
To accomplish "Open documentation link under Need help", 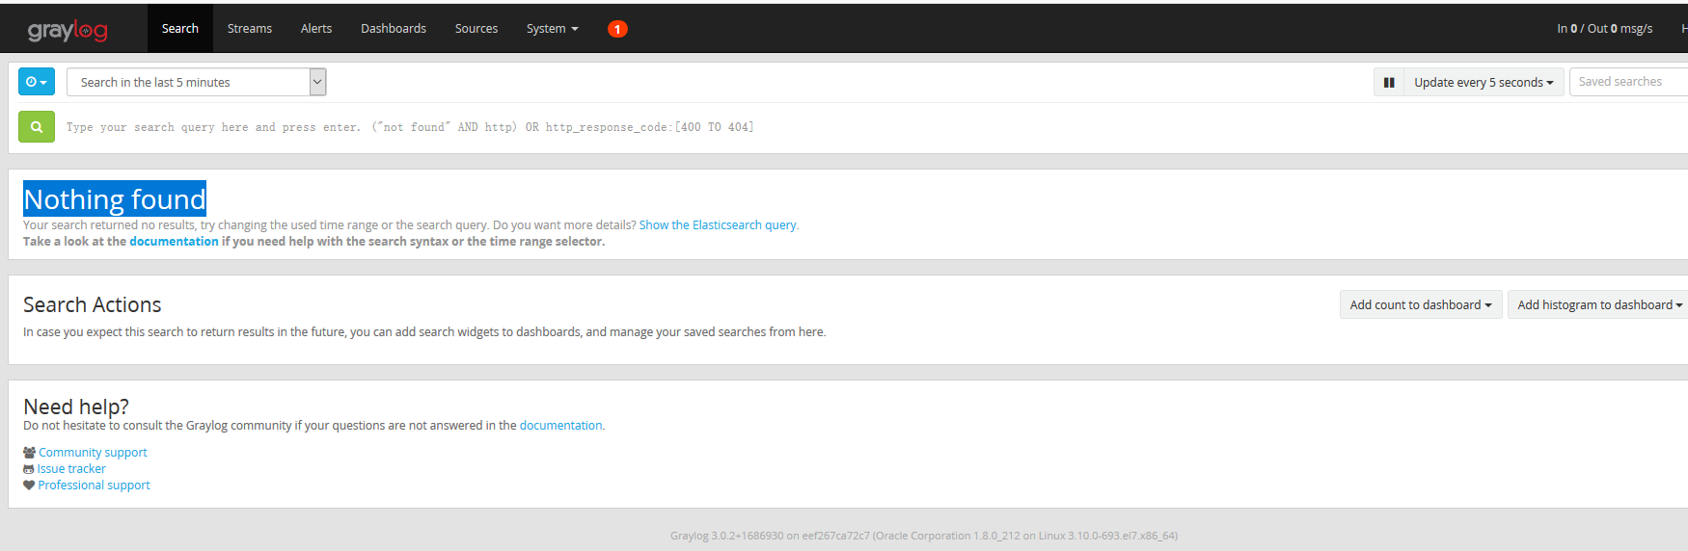I will click(560, 425).
